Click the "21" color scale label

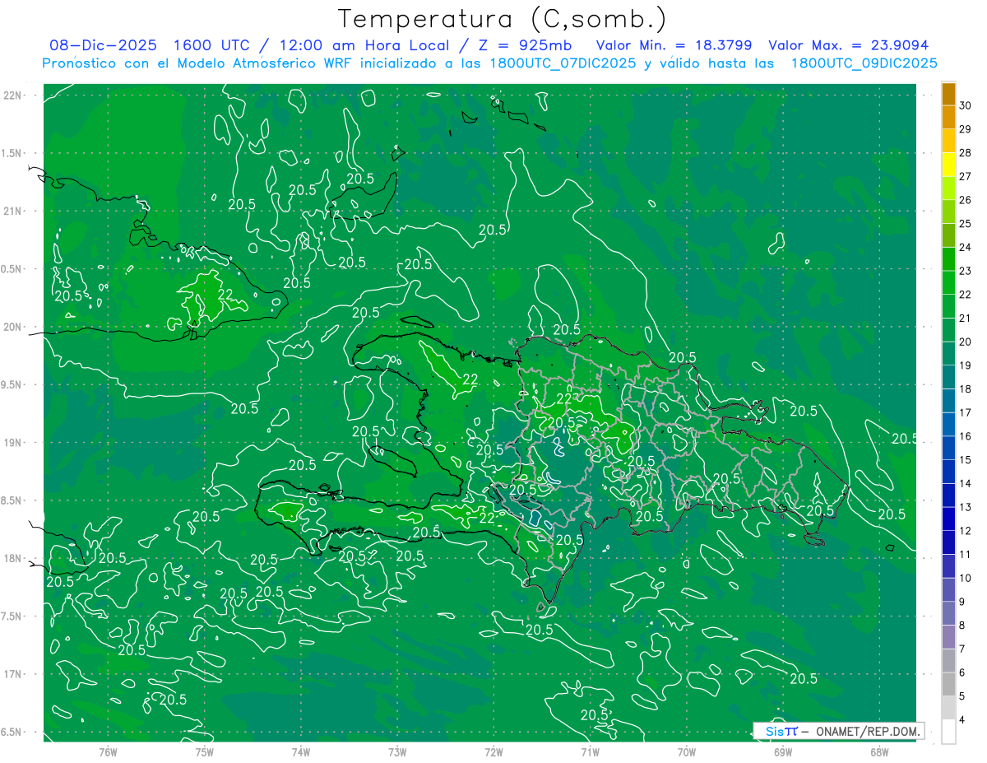click(966, 318)
